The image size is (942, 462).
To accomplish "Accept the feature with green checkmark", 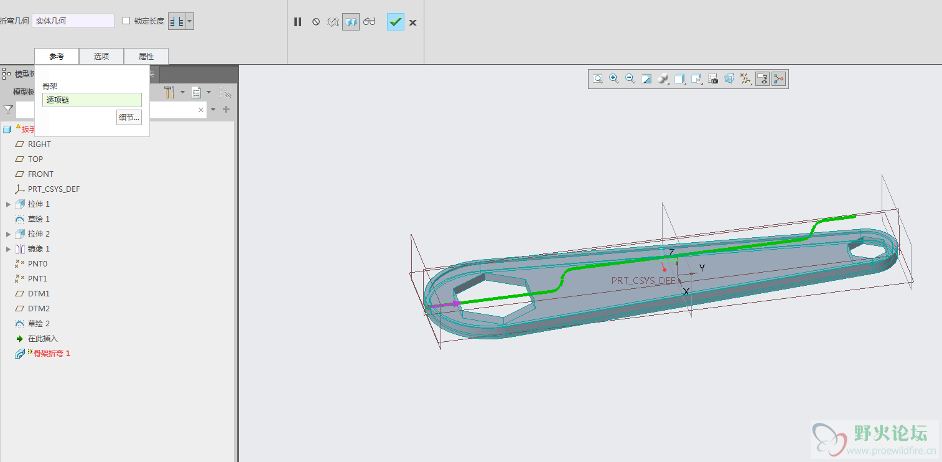I will tap(395, 22).
